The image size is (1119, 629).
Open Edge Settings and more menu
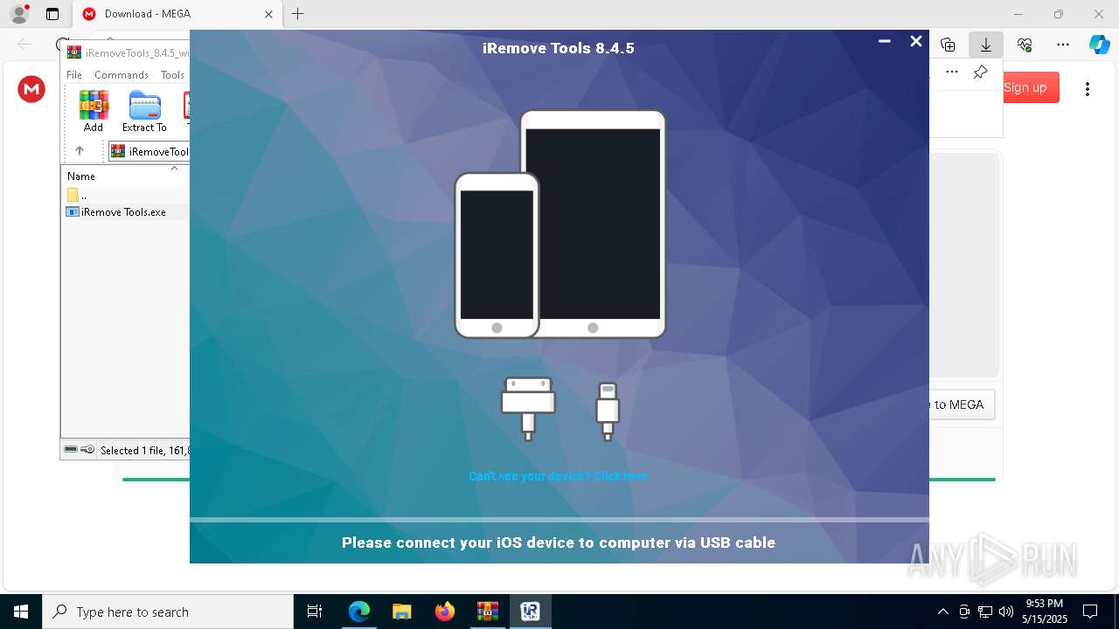tap(1063, 45)
